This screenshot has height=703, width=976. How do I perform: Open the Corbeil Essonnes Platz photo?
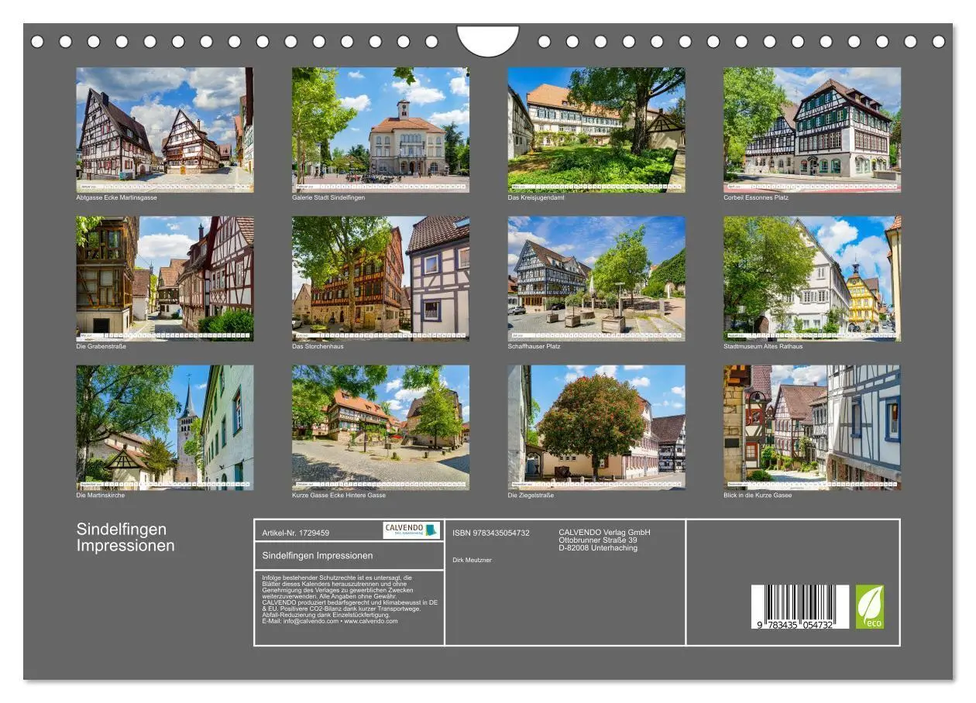pos(813,130)
